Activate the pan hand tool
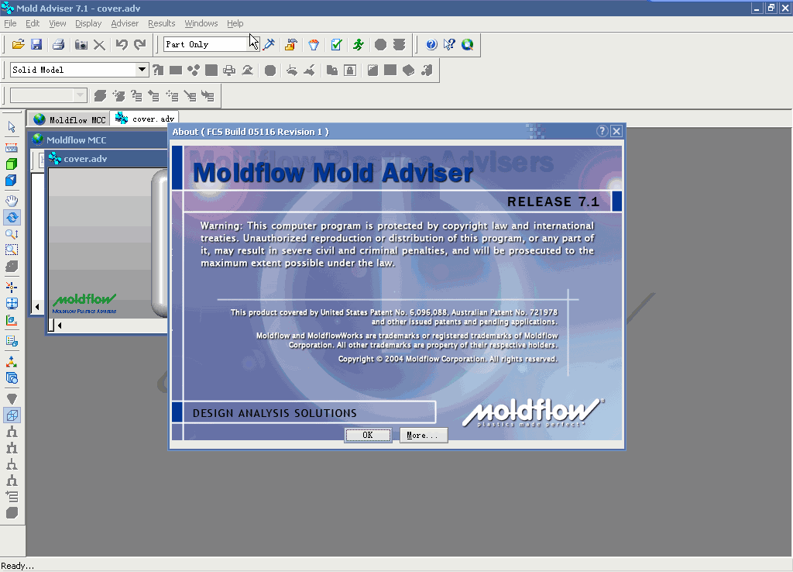The width and height of the screenshot is (793, 572). [x=12, y=201]
